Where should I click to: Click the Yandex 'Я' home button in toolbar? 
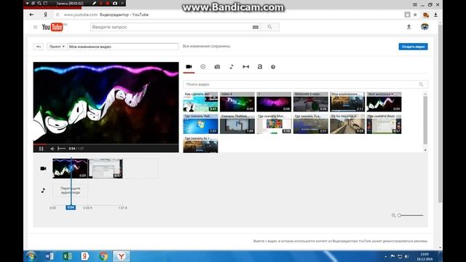click(x=45, y=15)
